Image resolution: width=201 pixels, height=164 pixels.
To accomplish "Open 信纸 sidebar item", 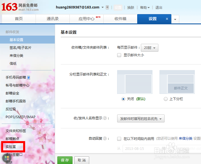I will point(13,63).
